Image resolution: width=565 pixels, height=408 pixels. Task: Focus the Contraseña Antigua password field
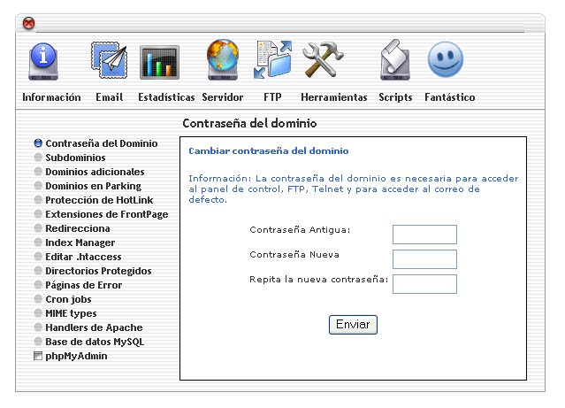(x=424, y=235)
